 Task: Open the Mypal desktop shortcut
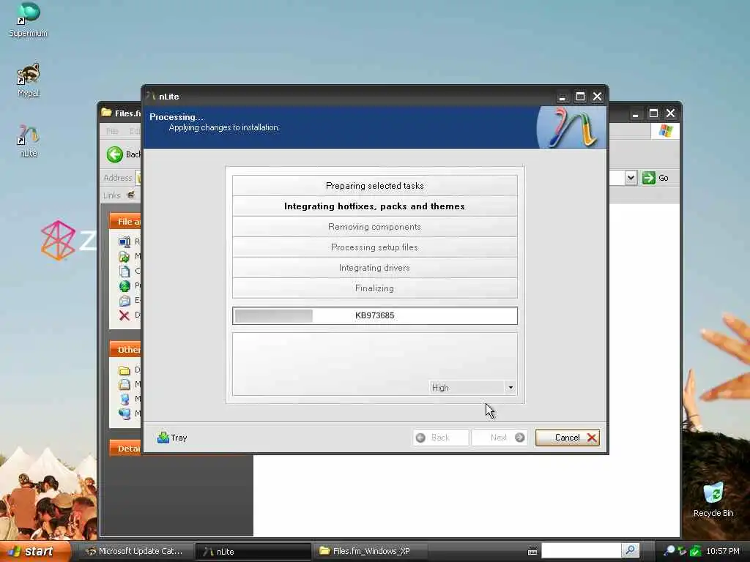coord(29,80)
